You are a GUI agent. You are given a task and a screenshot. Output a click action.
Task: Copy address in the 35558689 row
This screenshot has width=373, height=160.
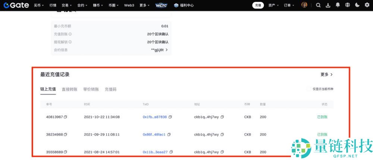click(x=222, y=152)
